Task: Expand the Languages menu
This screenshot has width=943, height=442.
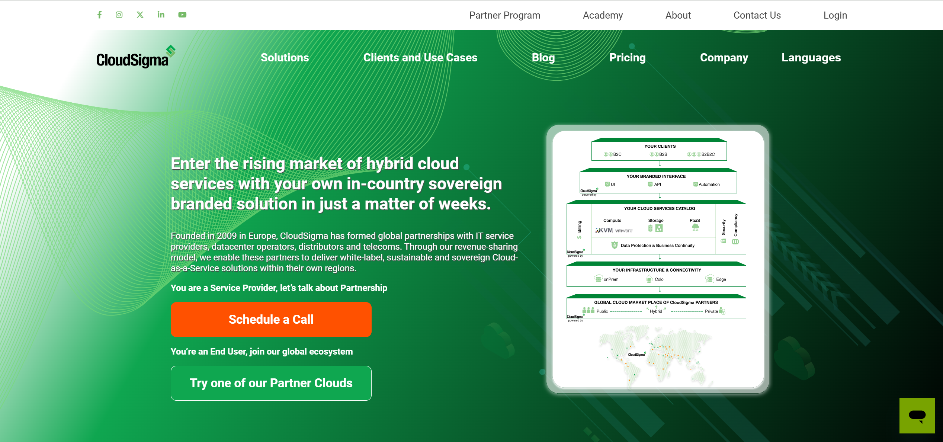Action: click(x=811, y=58)
